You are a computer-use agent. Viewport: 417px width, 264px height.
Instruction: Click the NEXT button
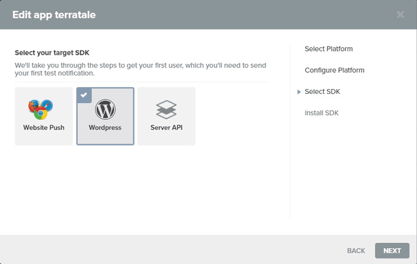click(x=392, y=250)
